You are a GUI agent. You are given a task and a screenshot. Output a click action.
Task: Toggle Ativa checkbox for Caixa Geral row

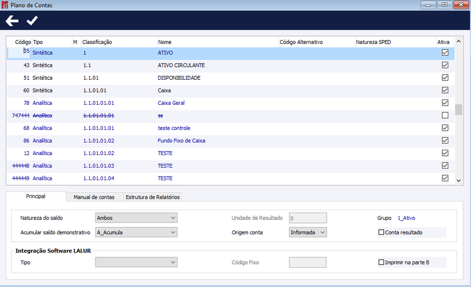pos(445,103)
